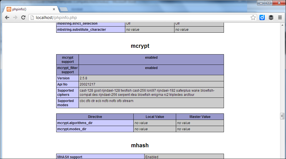Click 'enabled' in mcrypt_filter support row
286x159 pixels.
click(151, 68)
